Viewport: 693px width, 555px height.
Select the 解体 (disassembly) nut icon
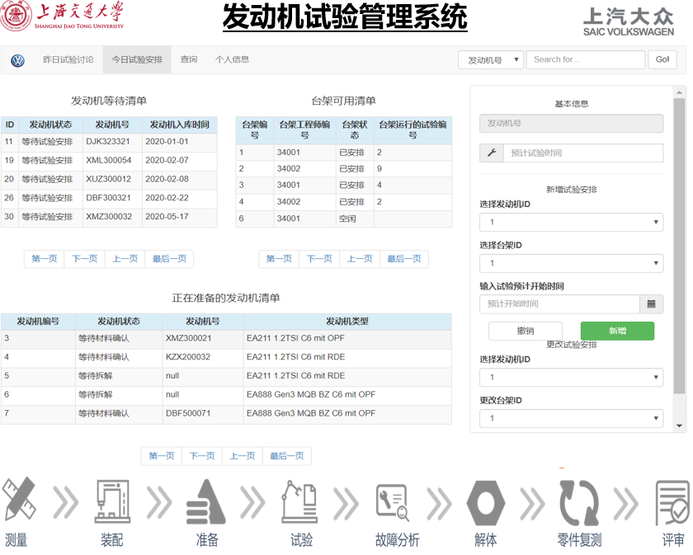point(486,501)
